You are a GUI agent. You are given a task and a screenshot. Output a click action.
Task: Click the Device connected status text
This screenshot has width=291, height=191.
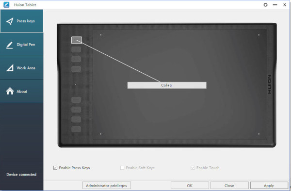(x=21, y=175)
